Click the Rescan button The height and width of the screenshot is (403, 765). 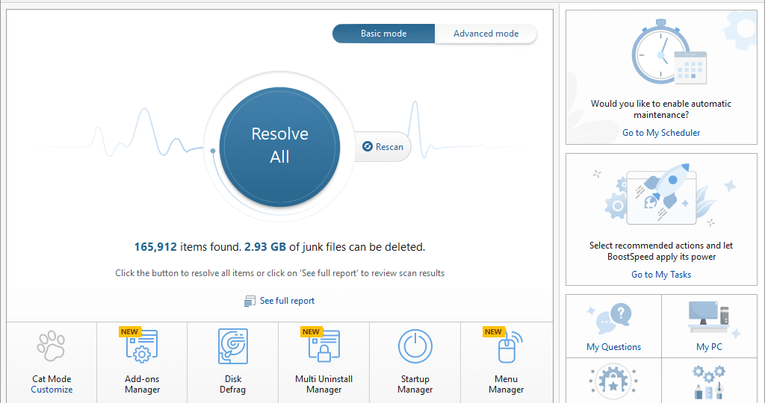tap(383, 147)
